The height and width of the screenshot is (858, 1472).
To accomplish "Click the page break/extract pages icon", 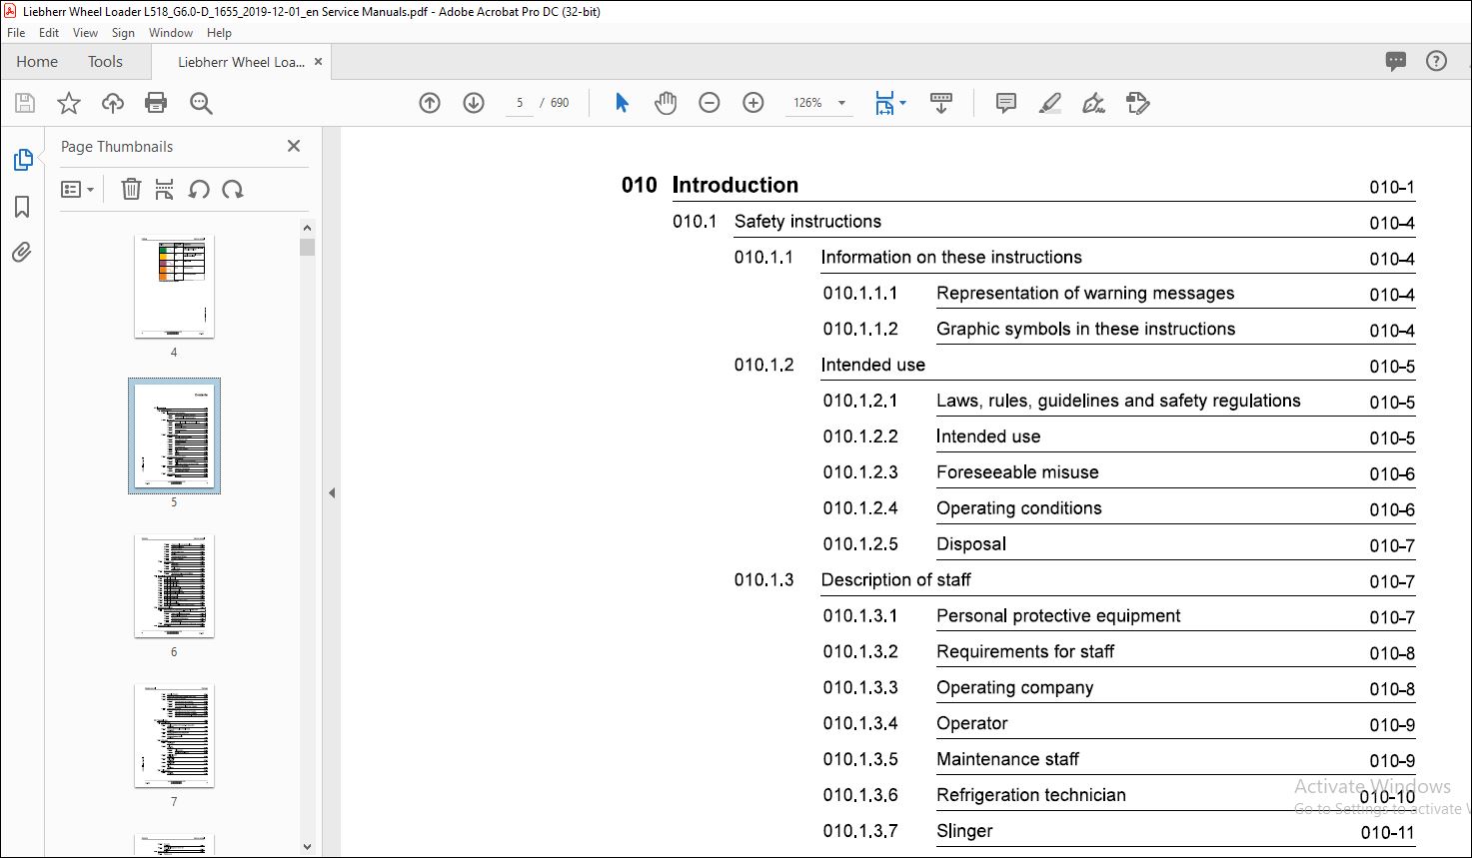I will [x=165, y=189].
